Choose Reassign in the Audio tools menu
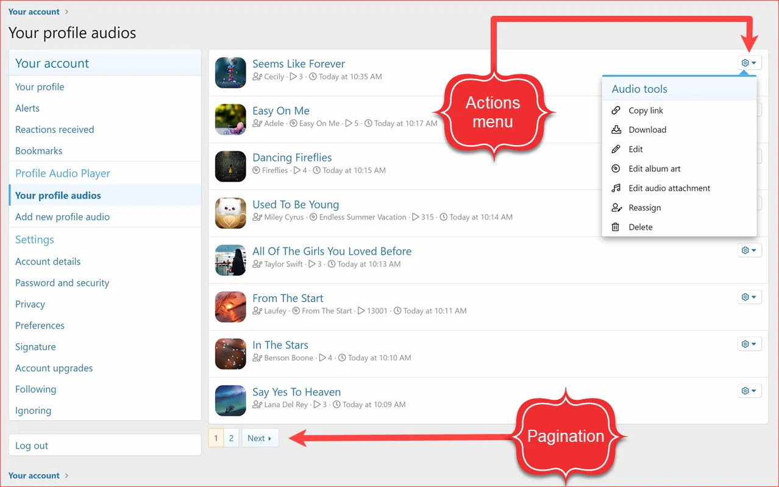 [644, 208]
